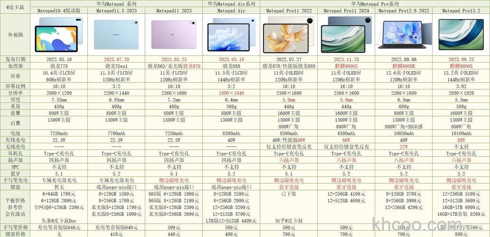
Task: Click the LTE版12+512GB 4499元 price line
Action: pyautogui.click(x=231, y=221)
